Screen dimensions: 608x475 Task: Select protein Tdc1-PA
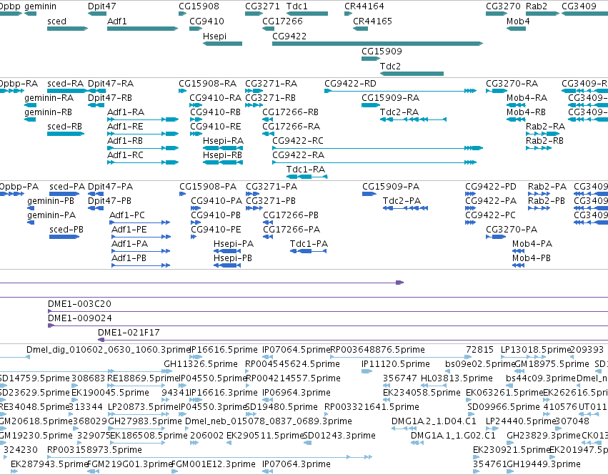click(309, 251)
